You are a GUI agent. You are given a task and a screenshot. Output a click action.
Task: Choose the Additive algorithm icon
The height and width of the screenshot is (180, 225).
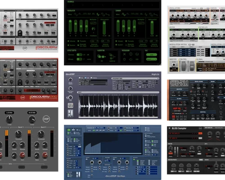tap(112, 57)
